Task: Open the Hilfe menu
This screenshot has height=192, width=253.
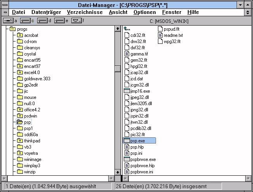Action: tap(193, 12)
